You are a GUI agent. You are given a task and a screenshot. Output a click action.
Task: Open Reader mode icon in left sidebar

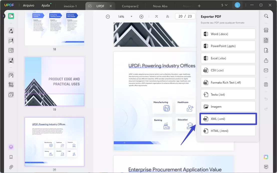(x=11, y=16)
